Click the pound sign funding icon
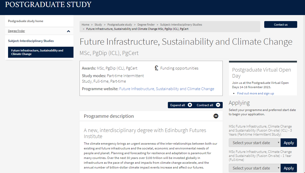The height and width of the screenshot is (173, 305). [x=157, y=68]
